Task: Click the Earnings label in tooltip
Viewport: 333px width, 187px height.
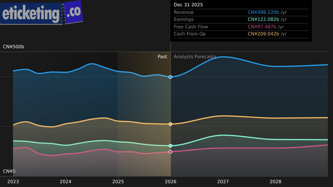Action: pos(184,19)
